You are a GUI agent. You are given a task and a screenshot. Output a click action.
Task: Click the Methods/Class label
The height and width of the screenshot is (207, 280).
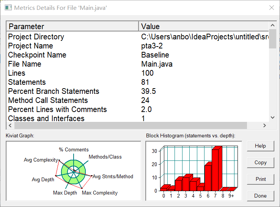pyautogui.click(x=105, y=157)
